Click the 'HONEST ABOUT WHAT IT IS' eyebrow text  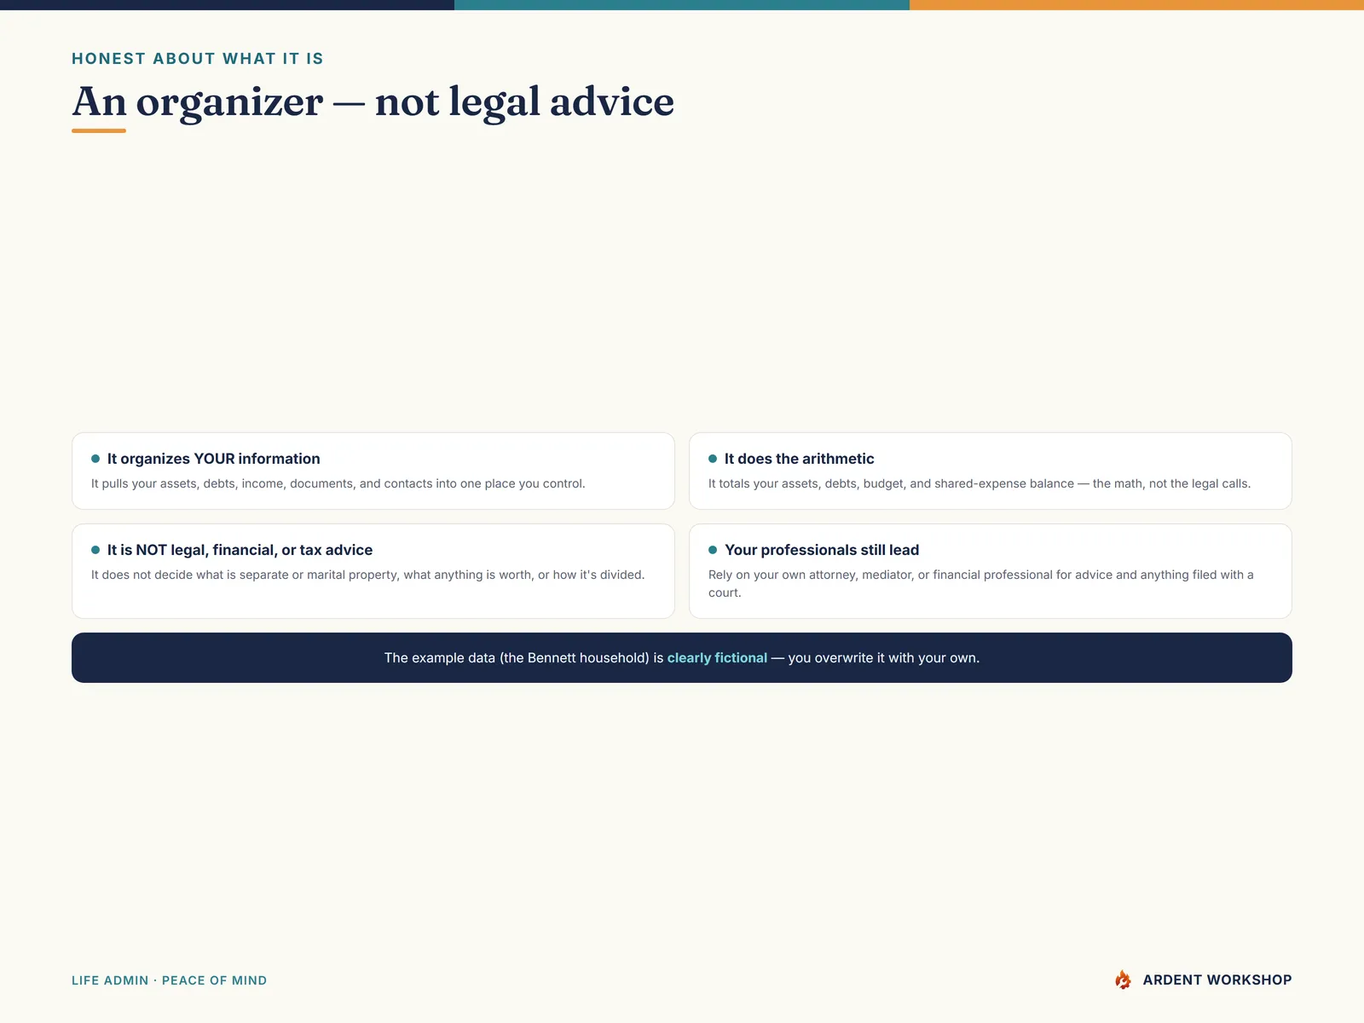[198, 59]
